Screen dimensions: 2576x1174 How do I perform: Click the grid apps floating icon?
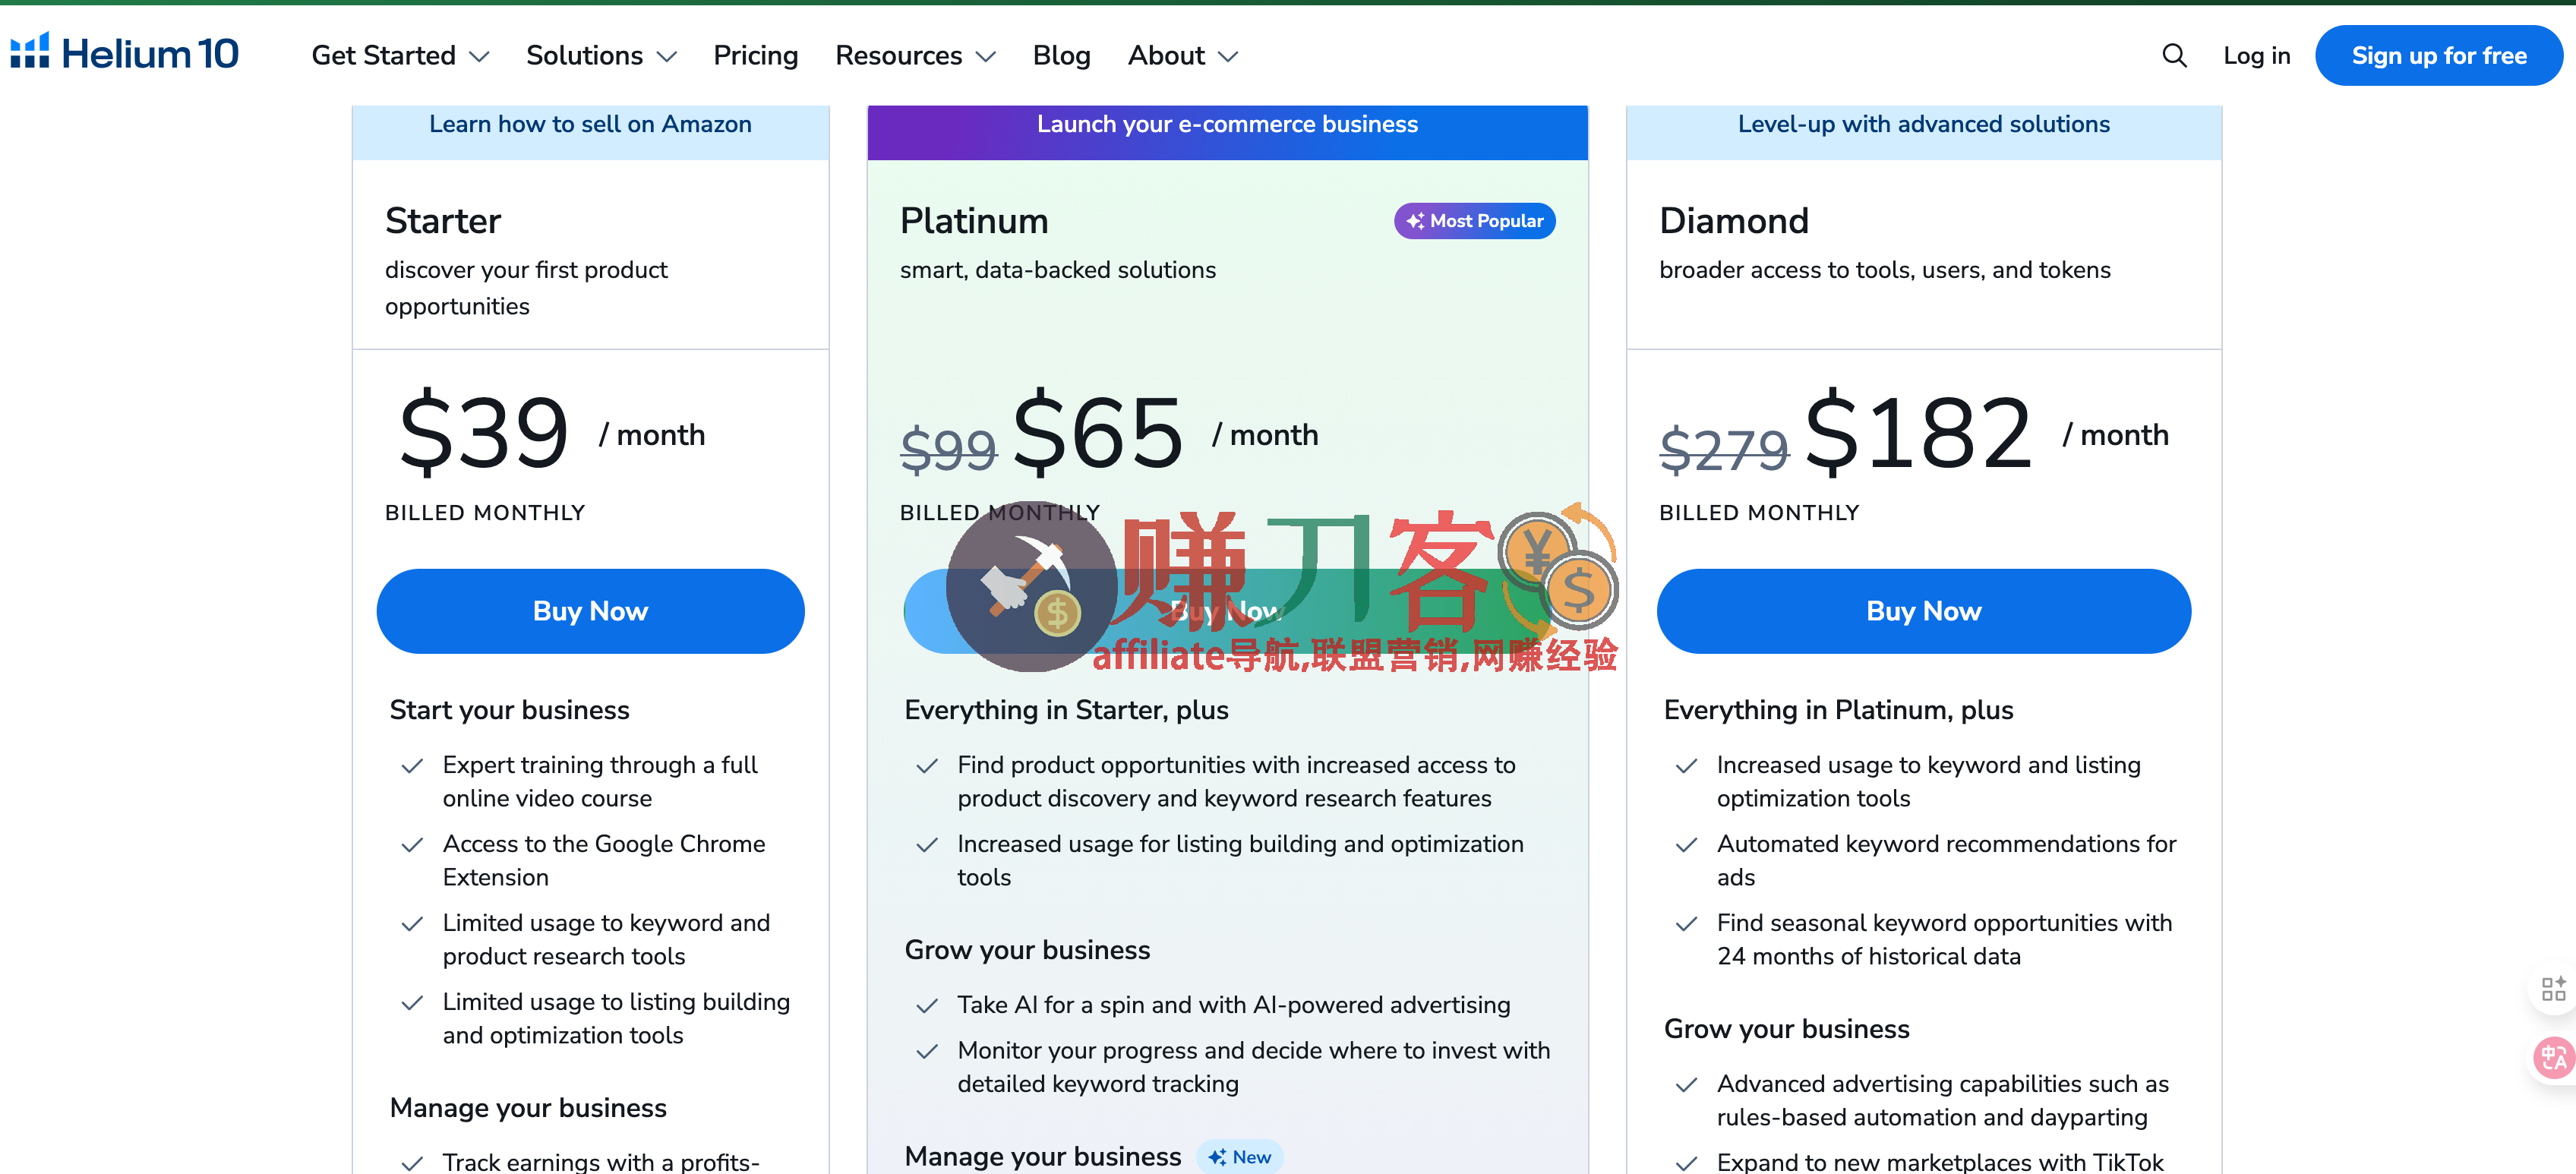coord(2553,989)
